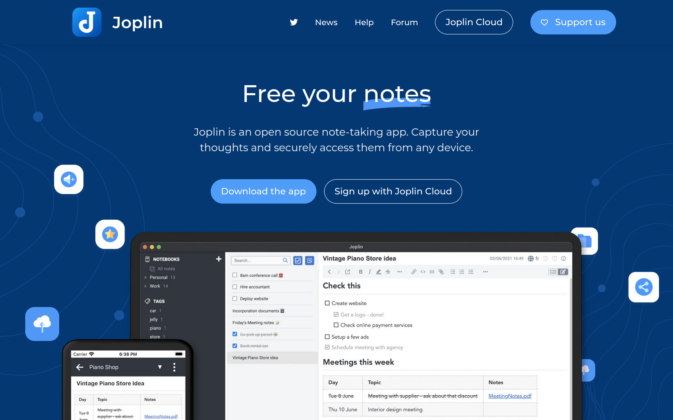Image resolution: width=673 pixels, height=420 pixels.
Task: Apply the highlight pen tool
Action: point(379,272)
